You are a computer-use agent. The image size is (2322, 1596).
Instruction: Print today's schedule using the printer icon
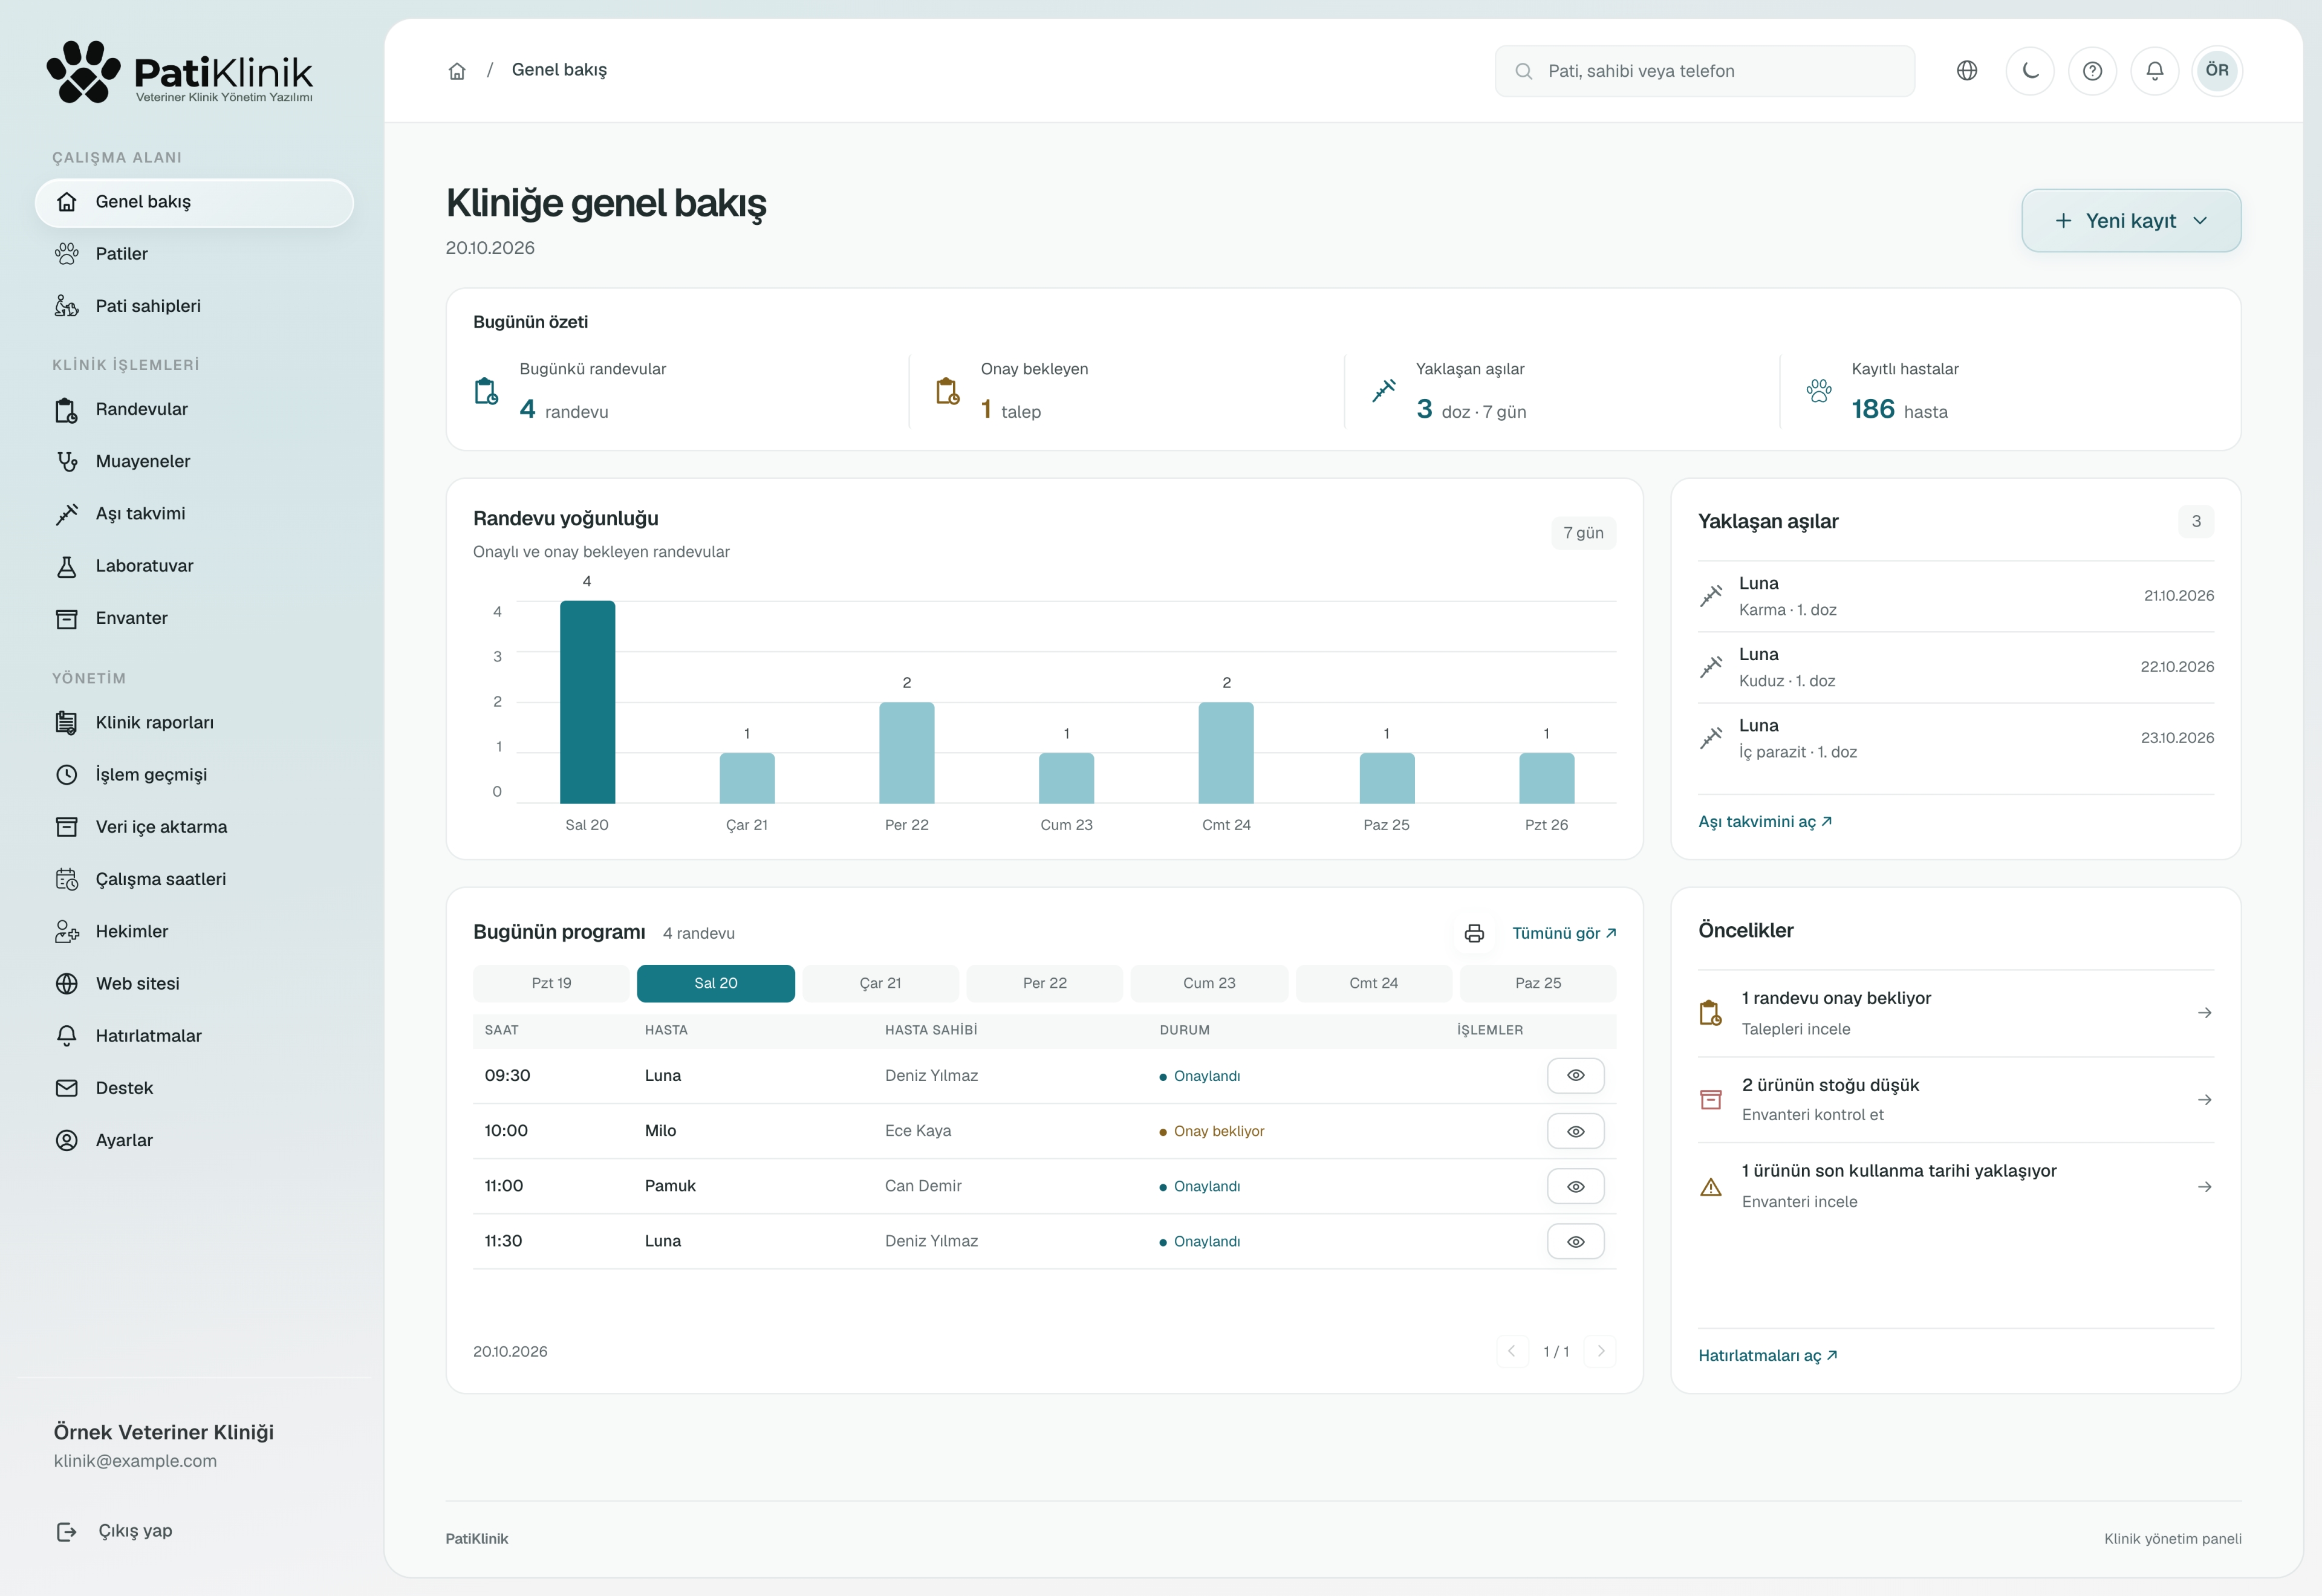pyautogui.click(x=1474, y=933)
